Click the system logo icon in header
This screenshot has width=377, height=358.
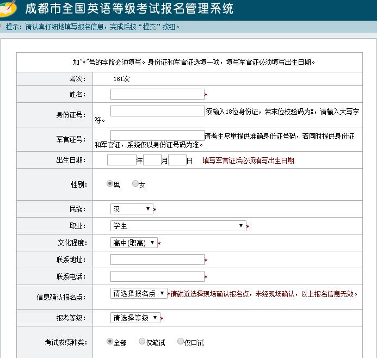click(8, 9)
